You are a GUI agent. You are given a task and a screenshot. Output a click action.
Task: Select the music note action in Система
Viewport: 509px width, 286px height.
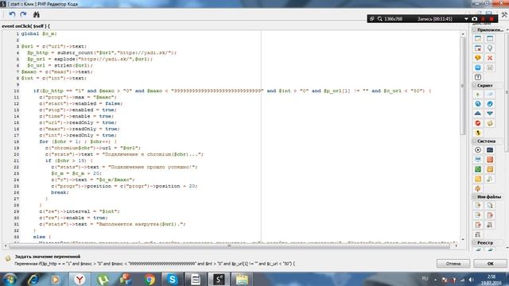click(x=490, y=179)
